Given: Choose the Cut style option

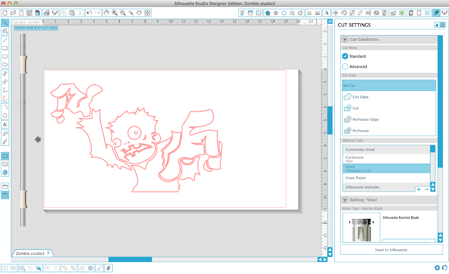Looking at the screenshot, I should point(389,108).
